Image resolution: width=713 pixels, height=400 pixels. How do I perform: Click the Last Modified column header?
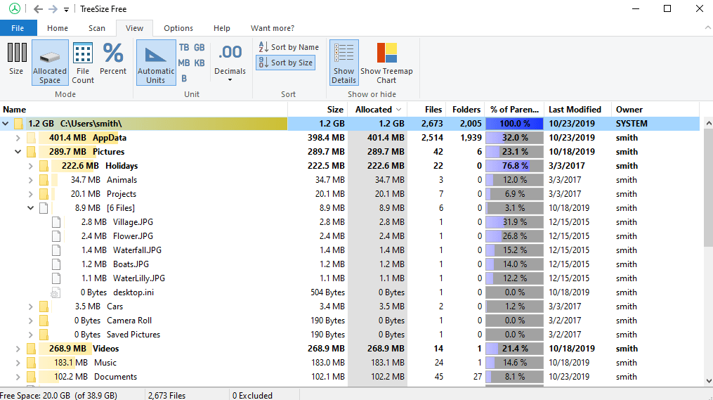(575, 110)
